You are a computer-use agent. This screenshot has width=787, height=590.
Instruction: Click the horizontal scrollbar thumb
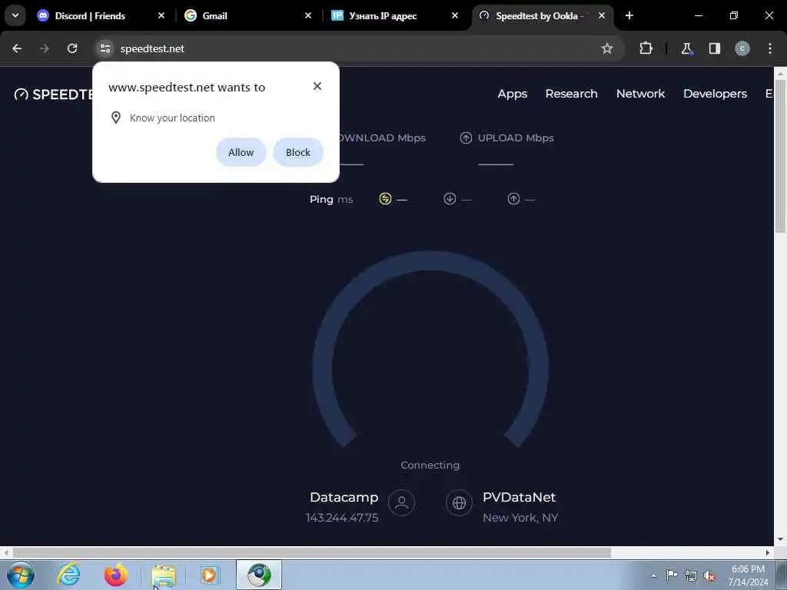(x=311, y=553)
